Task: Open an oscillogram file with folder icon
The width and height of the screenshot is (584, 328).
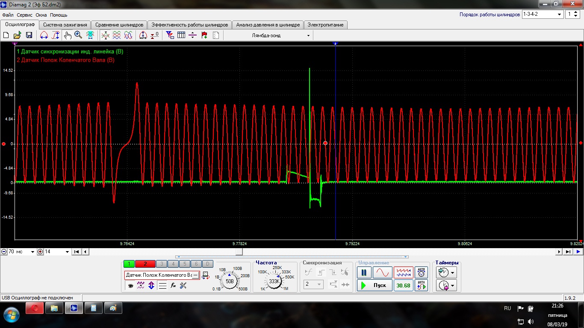Action: (18, 35)
